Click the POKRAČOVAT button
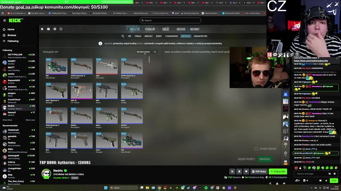 [265, 159]
